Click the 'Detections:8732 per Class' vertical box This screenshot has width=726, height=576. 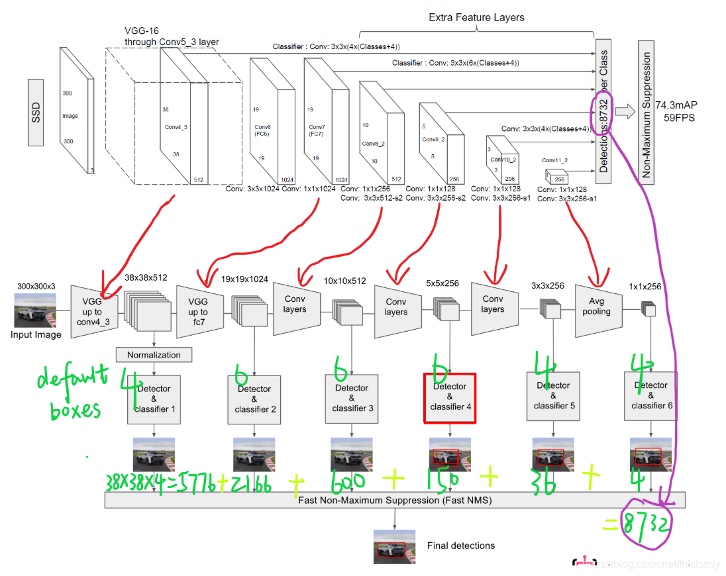pyautogui.click(x=603, y=111)
